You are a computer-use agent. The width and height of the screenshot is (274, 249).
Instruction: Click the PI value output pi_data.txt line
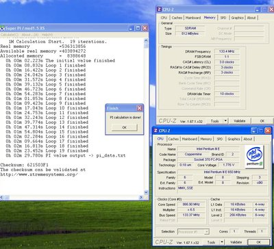[66, 155]
